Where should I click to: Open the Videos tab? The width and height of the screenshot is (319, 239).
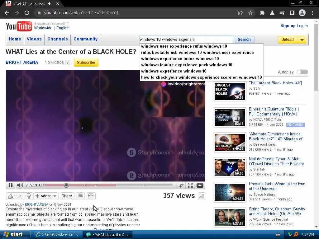point(34,39)
